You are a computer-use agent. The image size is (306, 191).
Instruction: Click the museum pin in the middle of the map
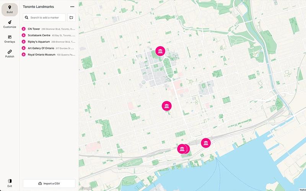point(167,106)
